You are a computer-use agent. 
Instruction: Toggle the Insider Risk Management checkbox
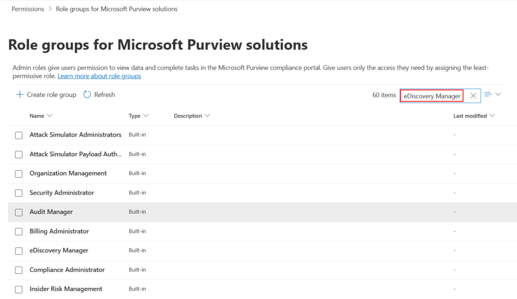click(x=19, y=289)
